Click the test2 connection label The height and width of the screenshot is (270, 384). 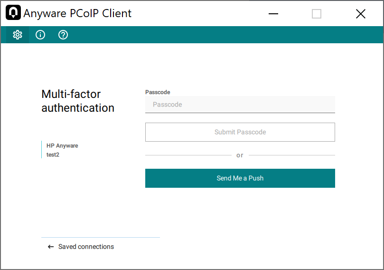tap(53, 154)
